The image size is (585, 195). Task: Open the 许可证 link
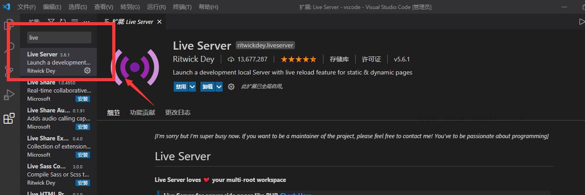click(x=371, y=59)
